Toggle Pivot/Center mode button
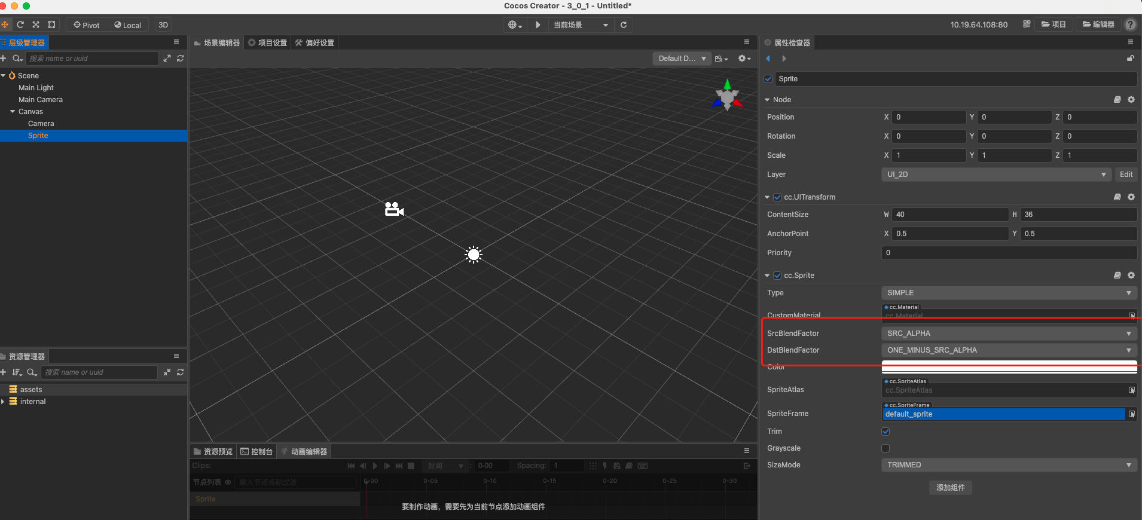The image size is (1142, 520). point(87,25)
